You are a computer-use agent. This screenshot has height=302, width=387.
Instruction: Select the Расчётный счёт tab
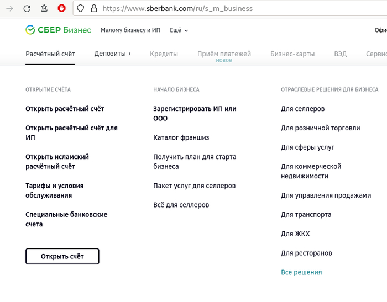(50, 54)
